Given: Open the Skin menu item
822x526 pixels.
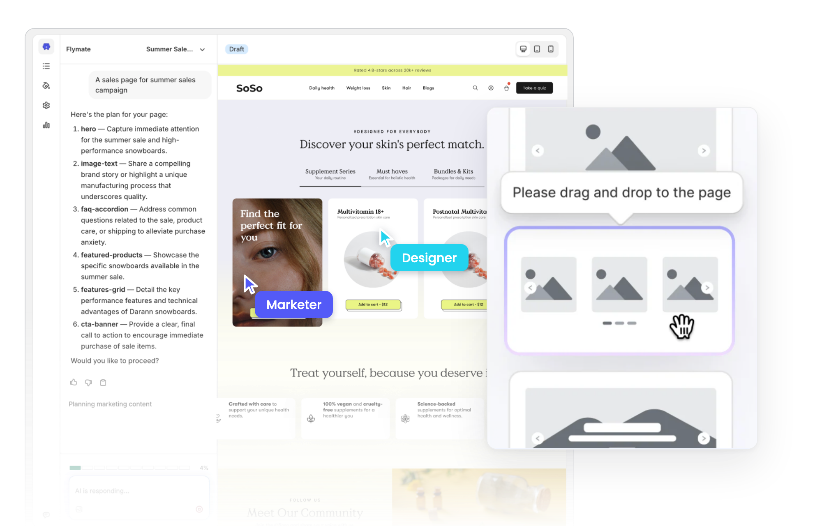Looking at the screenshot, I should [x=386, y=88].
